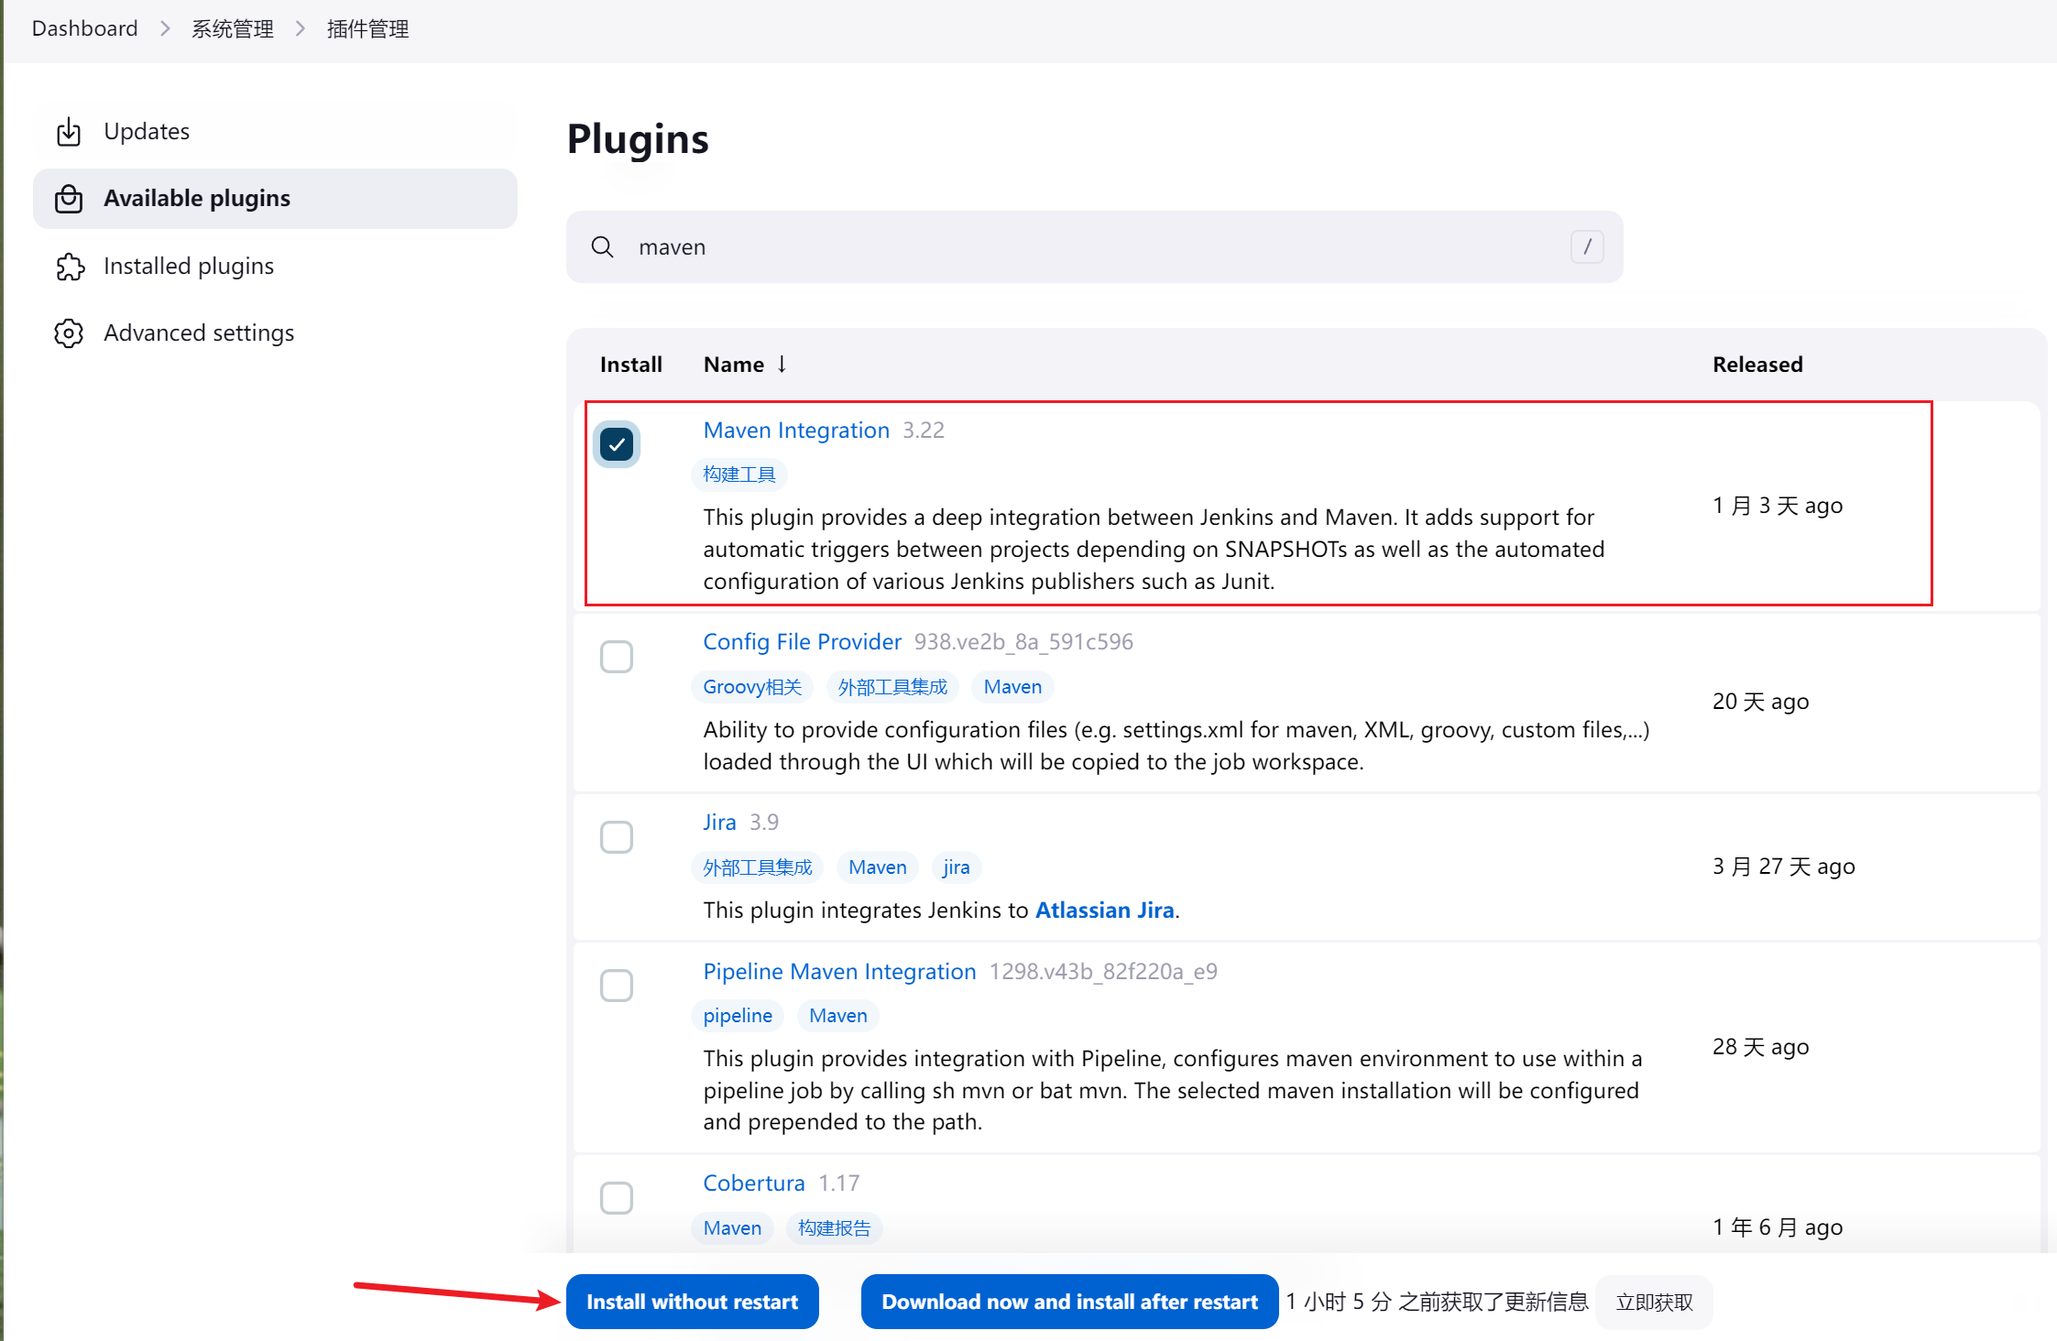Open 系统管理 from the breadcrumb
The height and width of the screenshot is (1341, 2057).
[x=232, y=28]
